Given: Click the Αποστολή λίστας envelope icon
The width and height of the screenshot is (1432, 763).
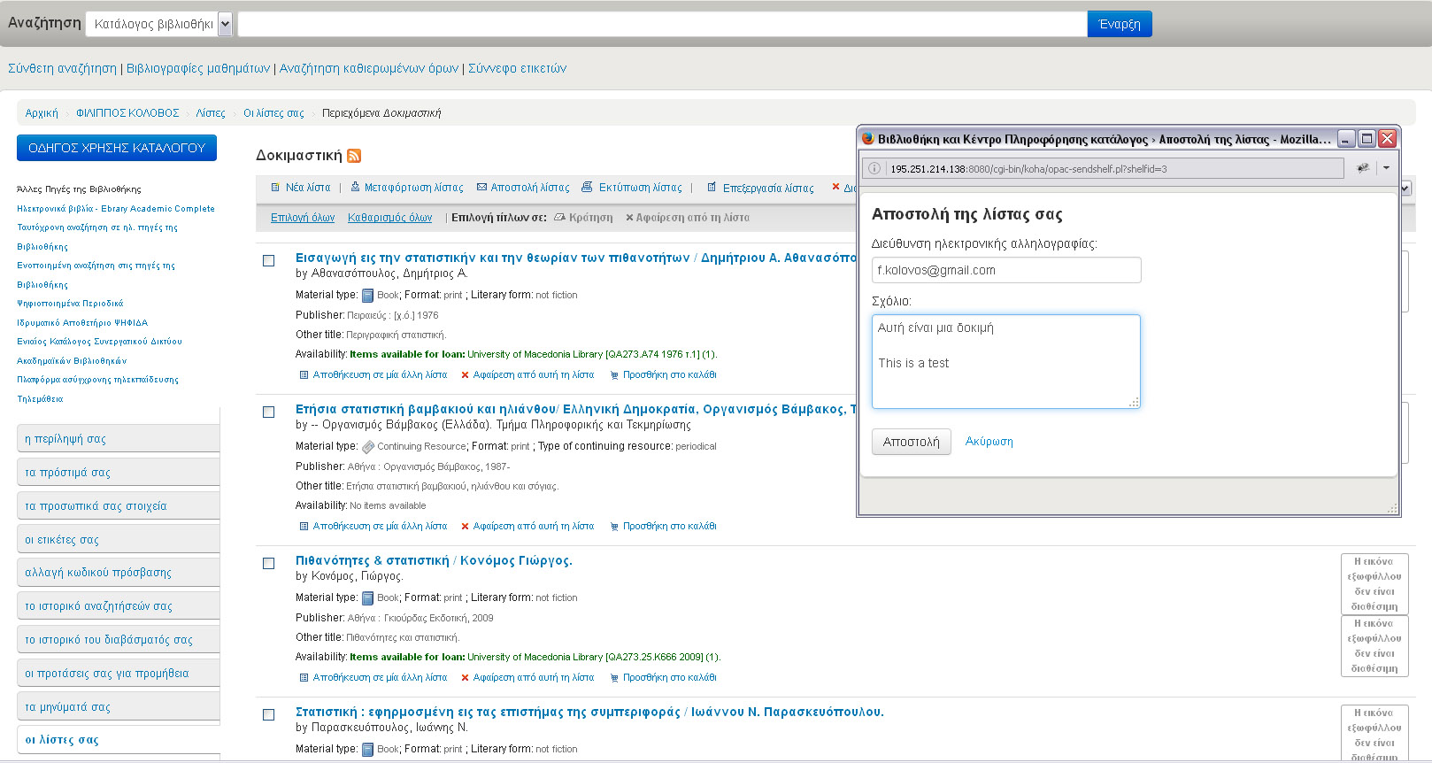Looking at the screenshot, I should [481, 188].
